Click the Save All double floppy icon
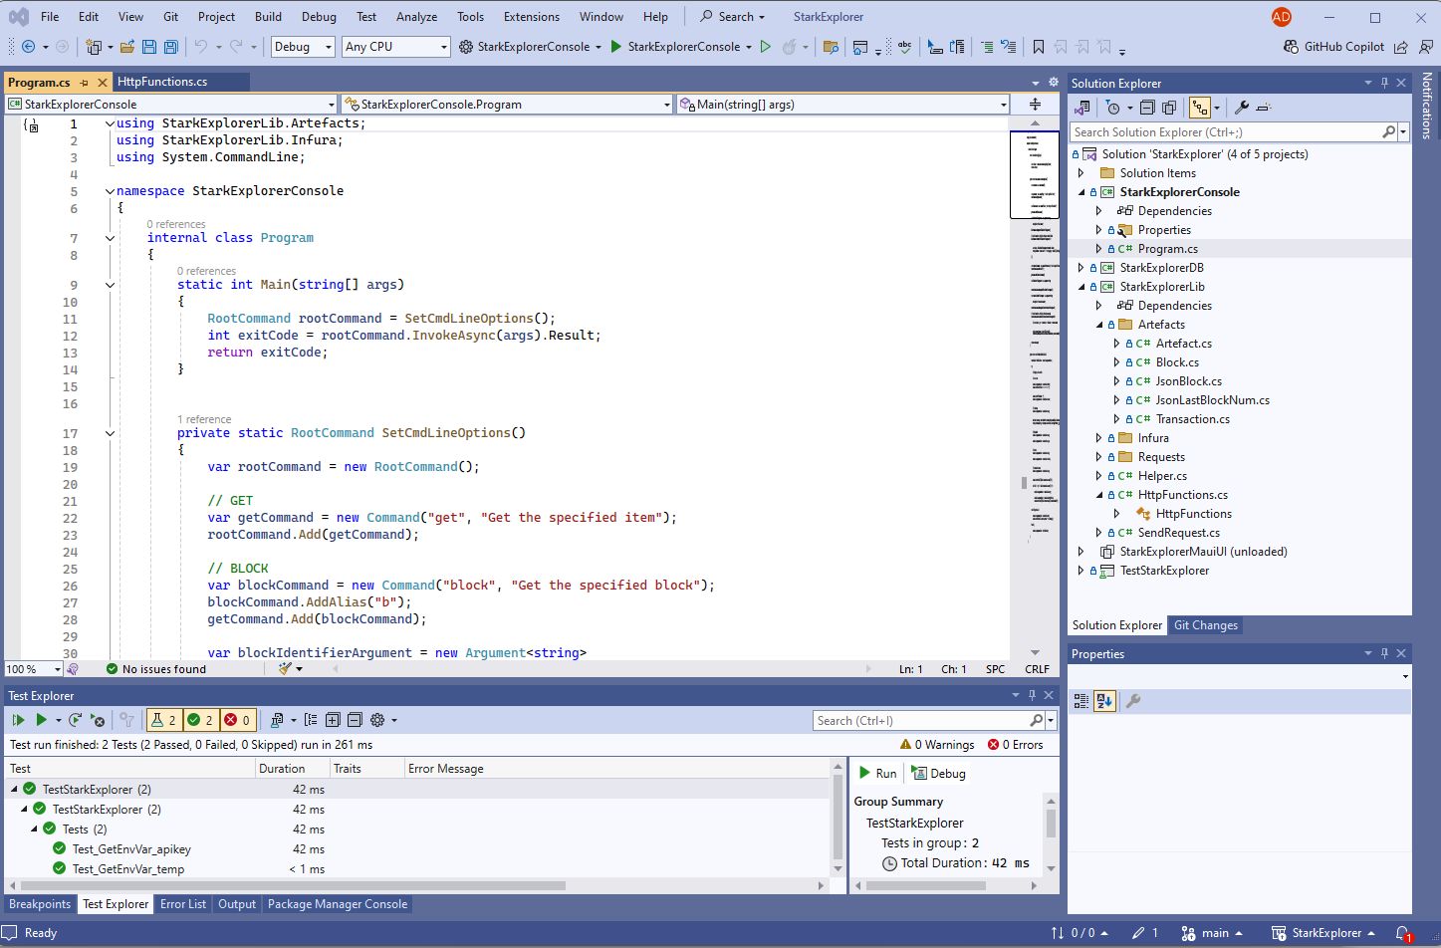Image resolution: width=1441 pixels, height=948 pixels. point(171,47)
